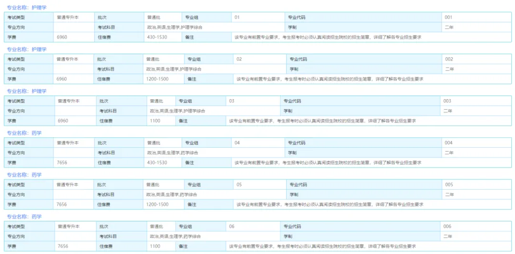
Task: Click exam subjects 护理学综合 in code 002 table
Action: coord(174,69)
